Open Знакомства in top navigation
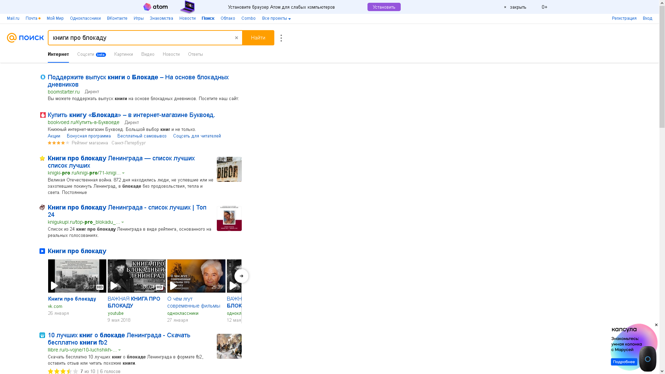 161,18
